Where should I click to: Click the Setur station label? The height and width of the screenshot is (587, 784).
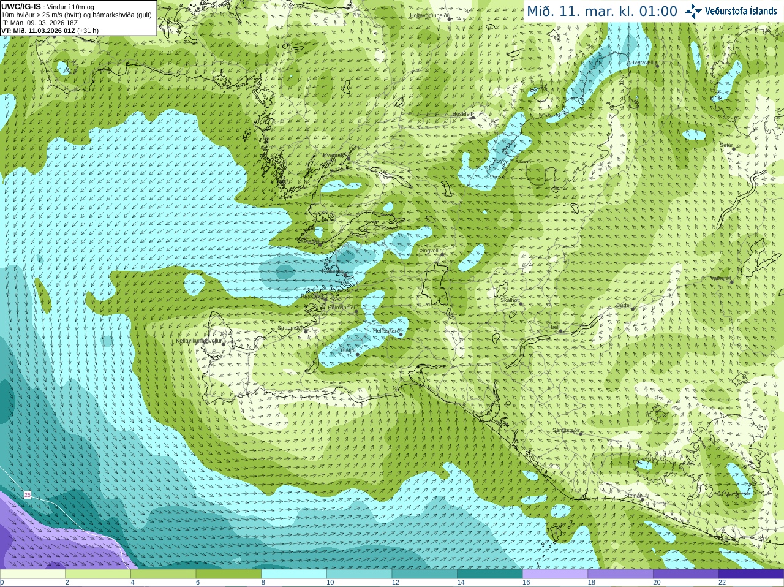726,145
